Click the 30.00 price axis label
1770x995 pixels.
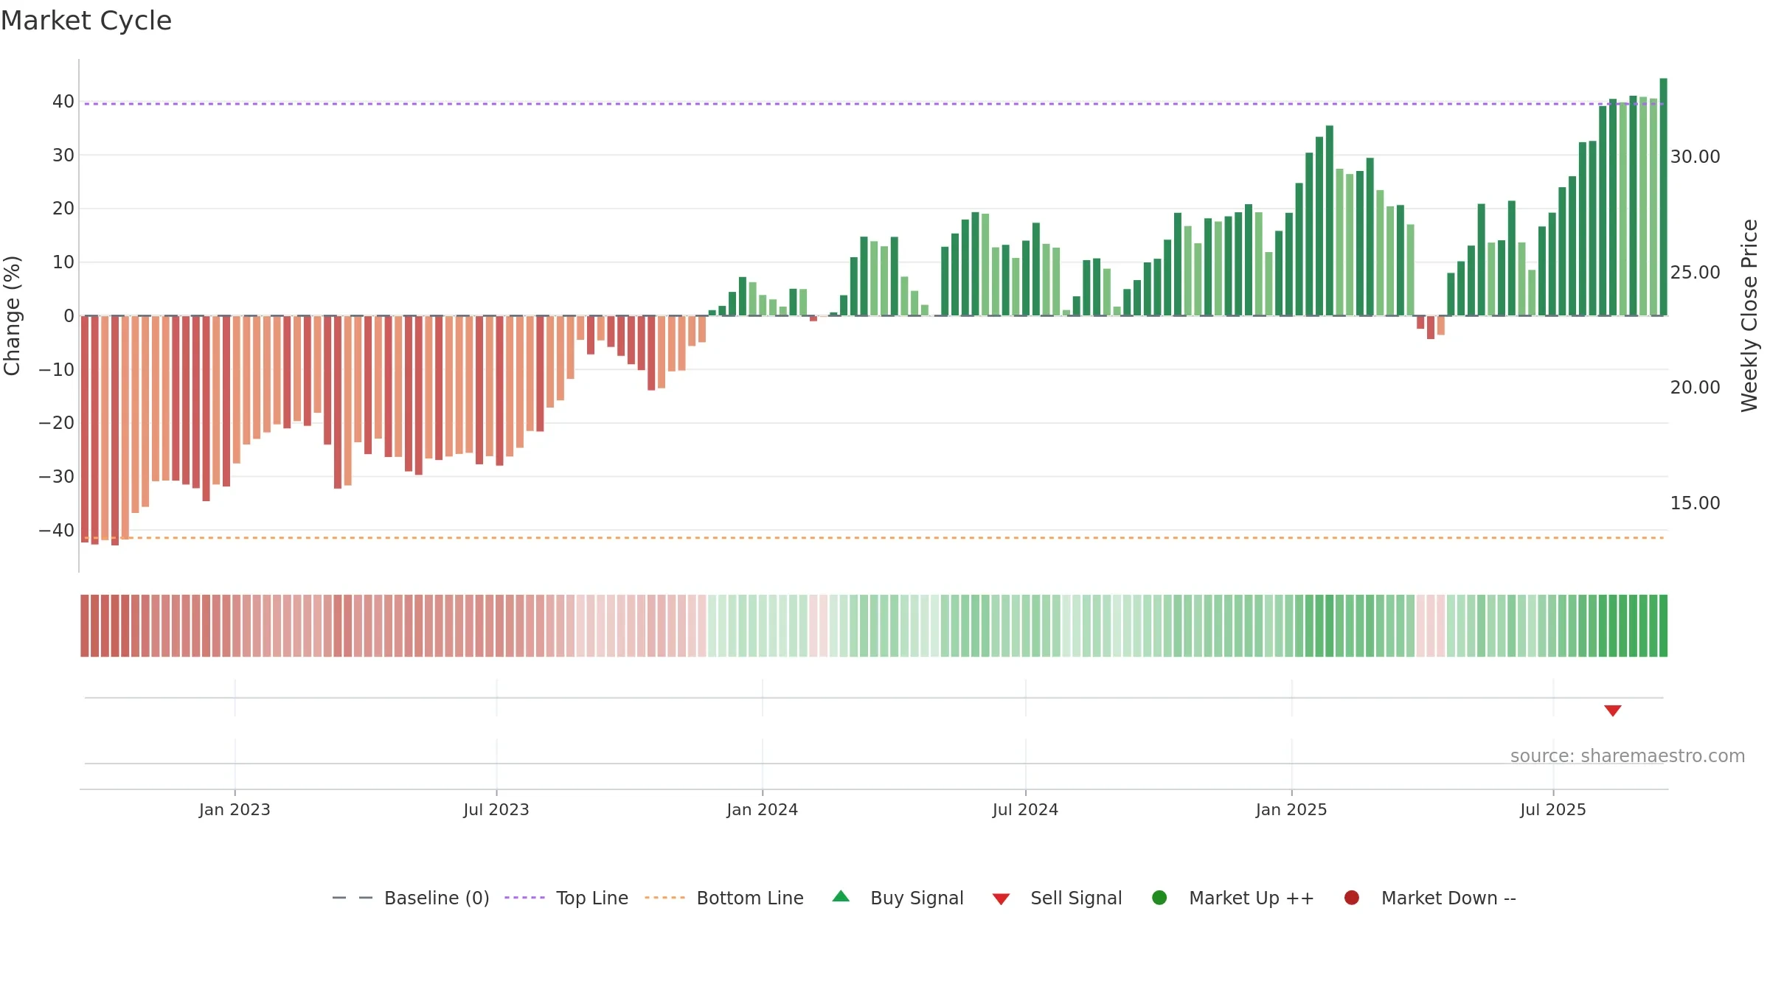tap(1695, 157)
